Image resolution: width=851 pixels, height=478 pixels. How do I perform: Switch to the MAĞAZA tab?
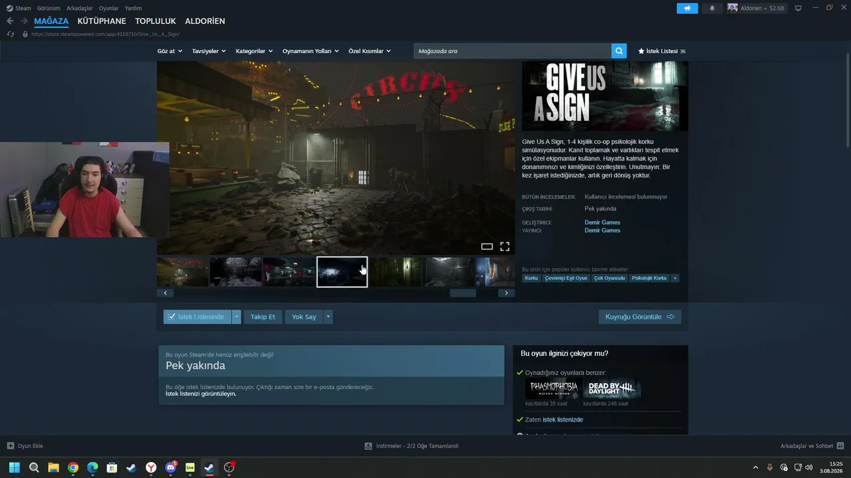click(x=51, y=21)
